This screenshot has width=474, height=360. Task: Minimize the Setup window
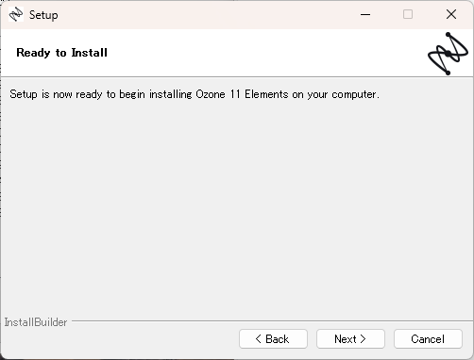pyautogui.click(x=365, y=14)
